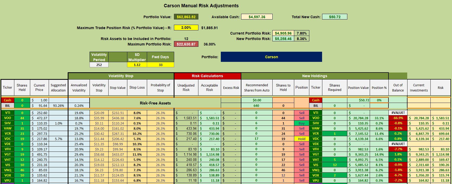
Task: Click the Probability of Stop column header
Action: pyautogui.click(x=160, y=88)
